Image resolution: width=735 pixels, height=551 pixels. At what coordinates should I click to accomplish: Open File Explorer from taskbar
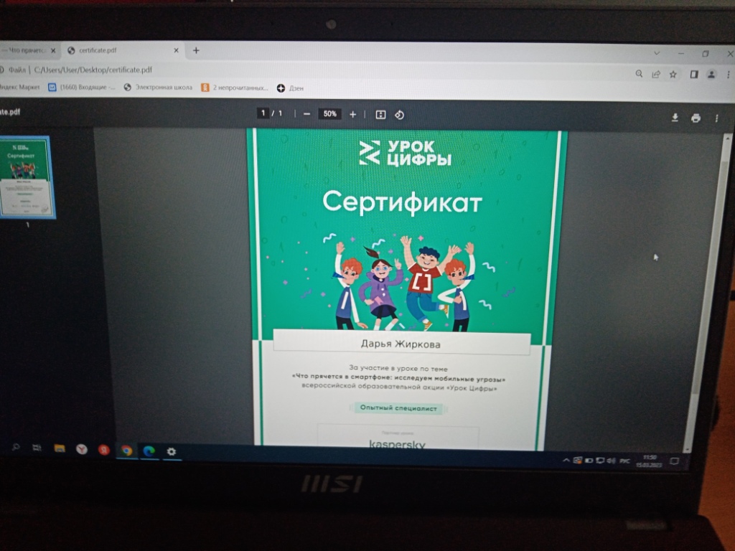click(60, 449)
